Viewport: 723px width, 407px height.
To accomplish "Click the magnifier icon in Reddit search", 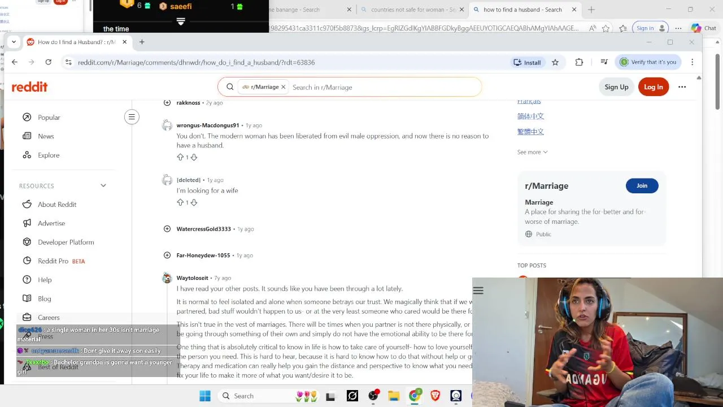I will point(230,87).
